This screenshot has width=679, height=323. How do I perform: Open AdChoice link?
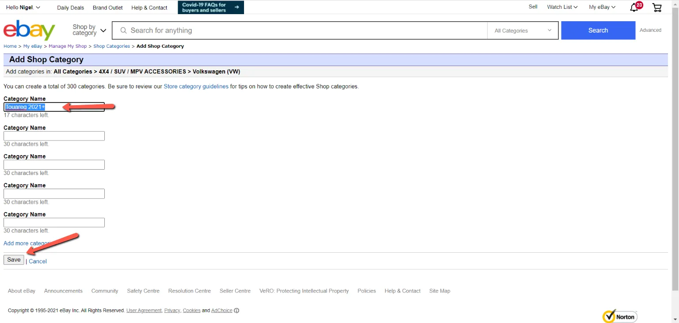click(x=222, y=311)
